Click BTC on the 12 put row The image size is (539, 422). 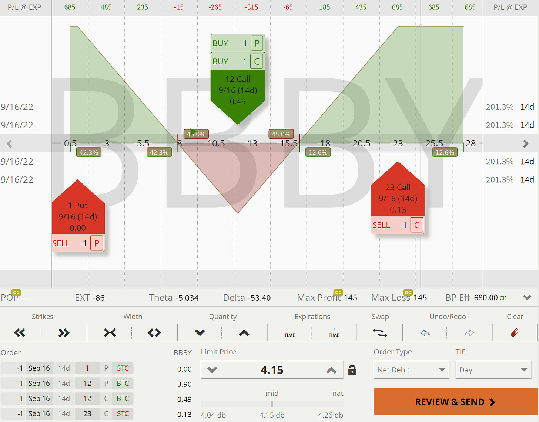click(123, 384)
